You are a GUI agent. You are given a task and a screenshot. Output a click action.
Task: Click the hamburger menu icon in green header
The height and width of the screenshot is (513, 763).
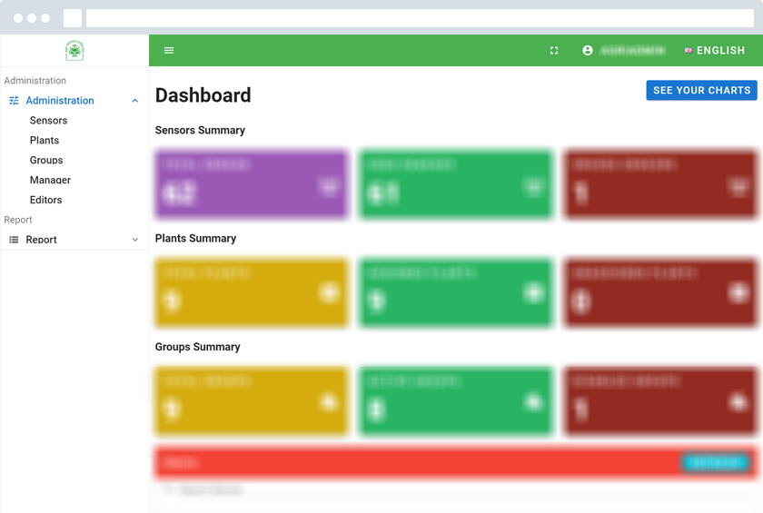(169, 51)
